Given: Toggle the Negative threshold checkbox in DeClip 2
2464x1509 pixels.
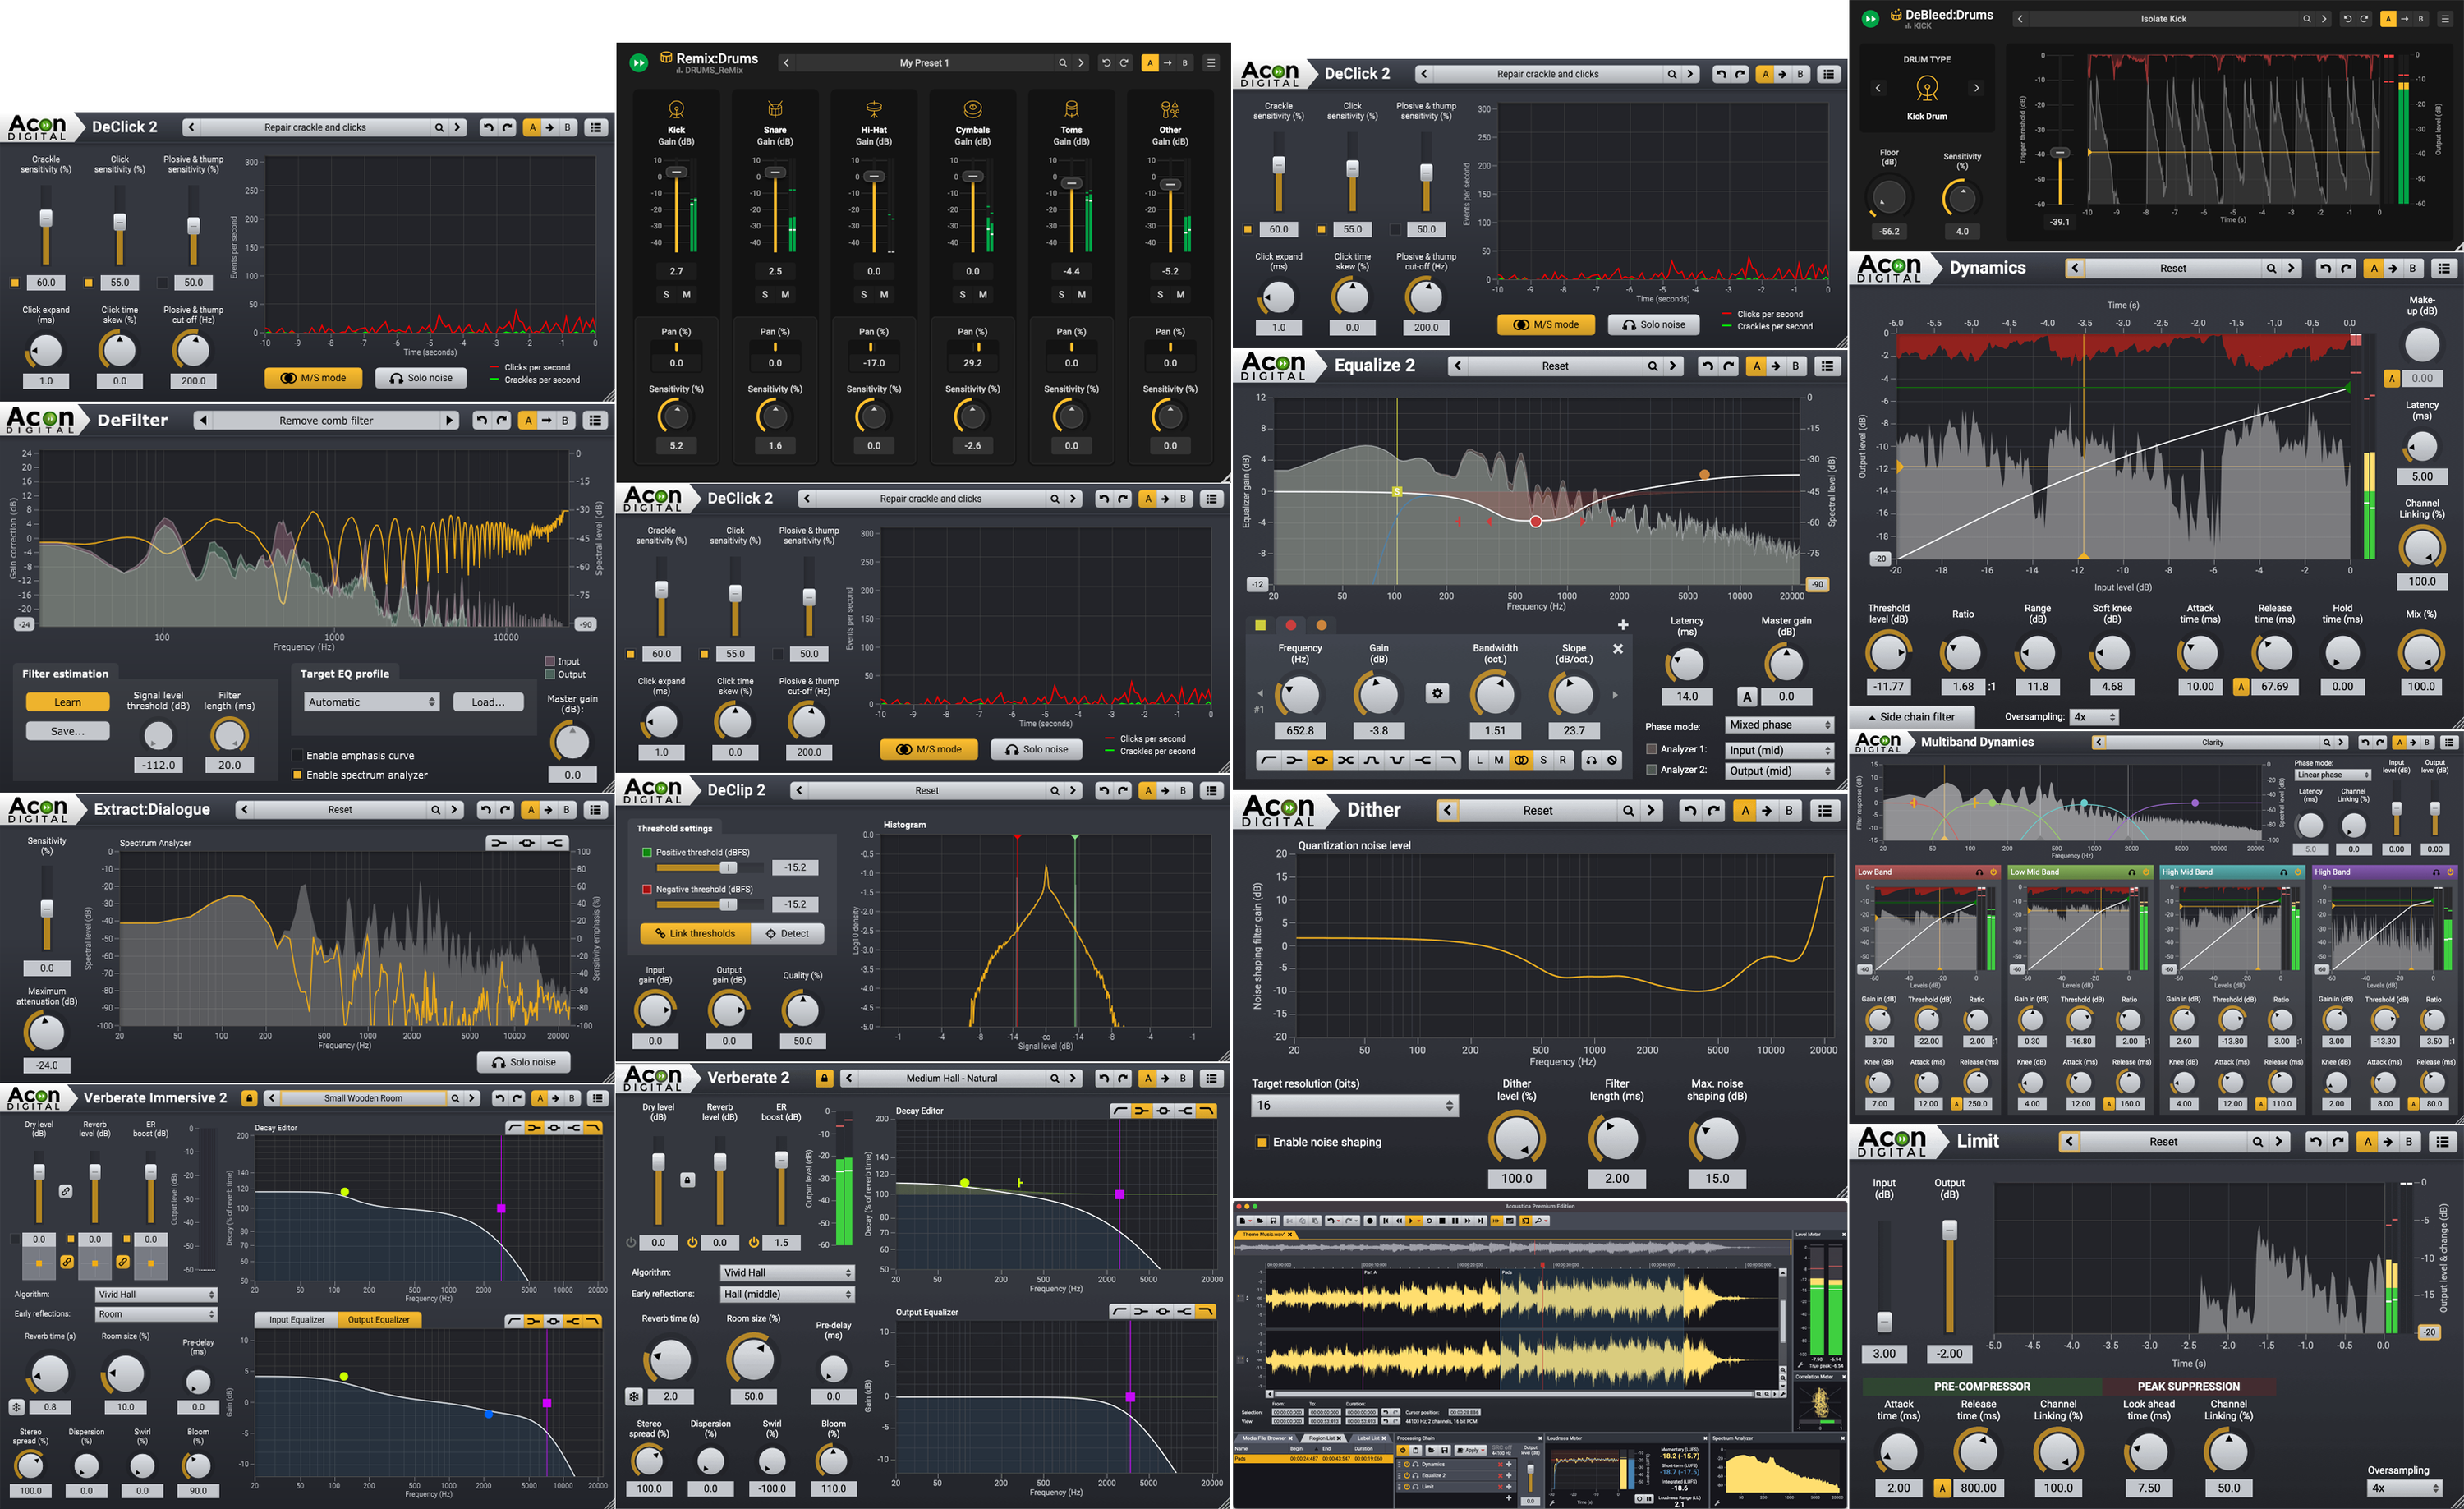Looking at the screenshot, I should (x=647, y=889).
